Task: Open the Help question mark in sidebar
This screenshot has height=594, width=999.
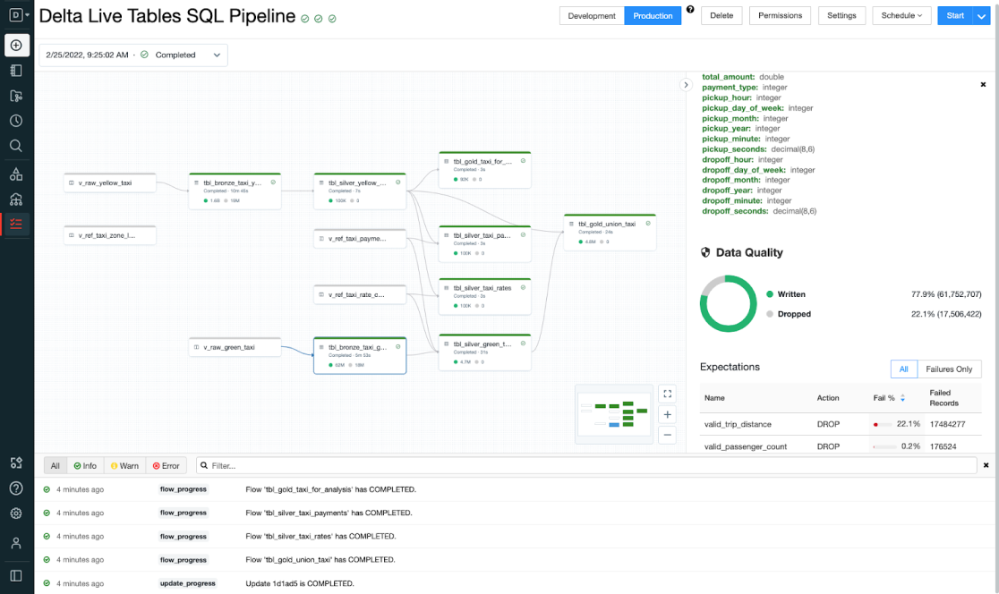Action: 16,488
